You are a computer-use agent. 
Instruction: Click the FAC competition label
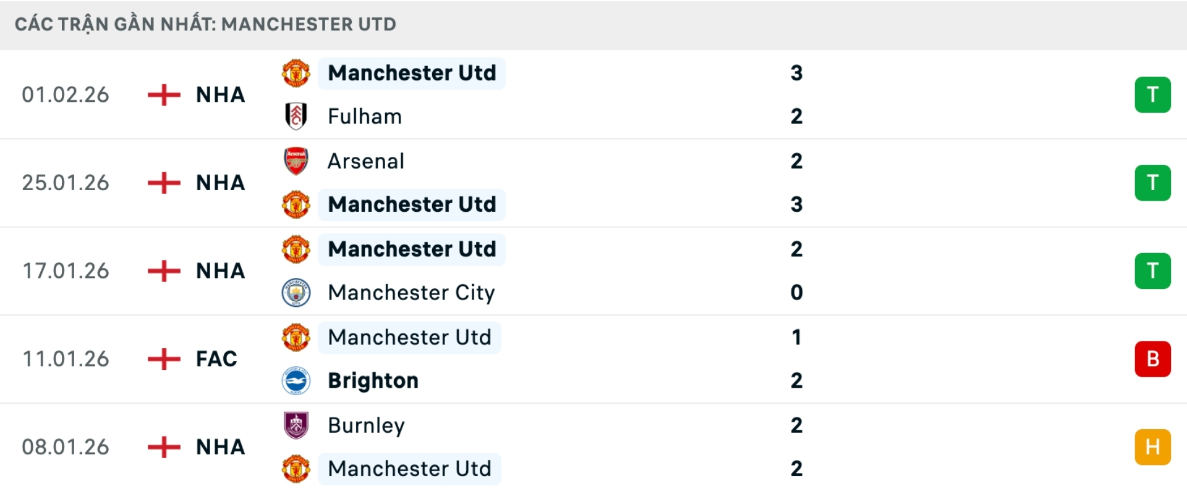(x=215, y=359)
